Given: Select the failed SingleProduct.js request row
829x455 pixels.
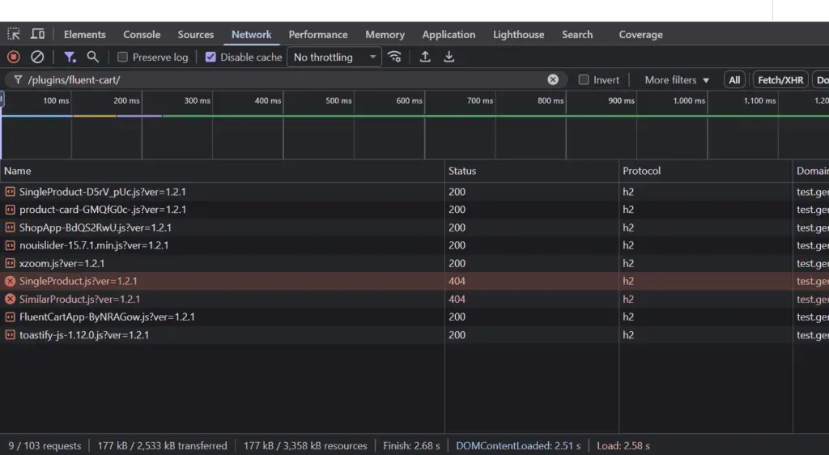Looking at the screenshot, I should click(x=79, y=281).
